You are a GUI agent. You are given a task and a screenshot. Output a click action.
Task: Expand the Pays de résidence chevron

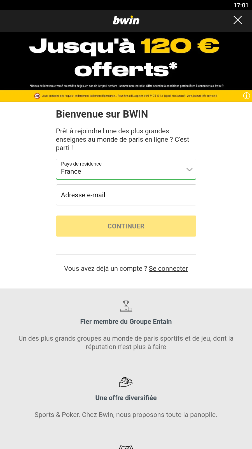point(190,169)
